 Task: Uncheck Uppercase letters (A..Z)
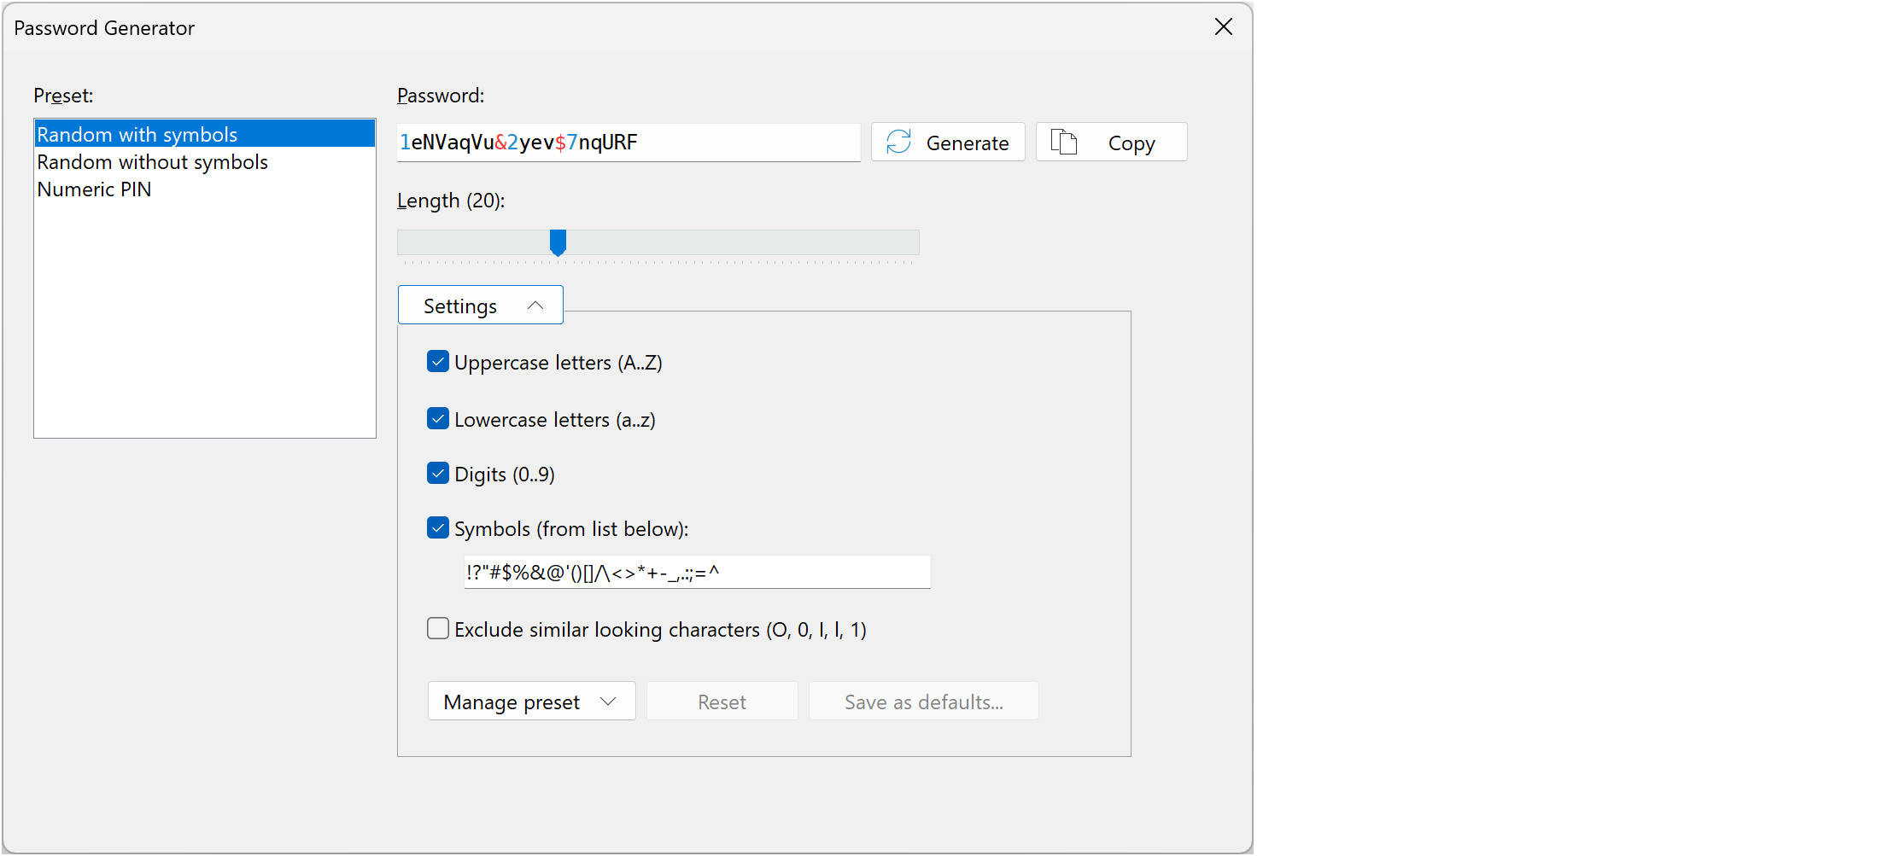(438, 362)
